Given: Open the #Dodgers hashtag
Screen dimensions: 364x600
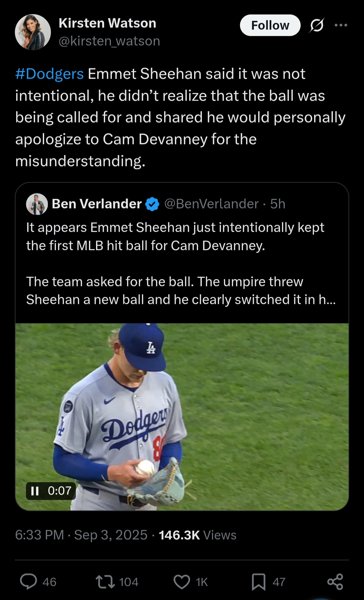Looking at the screenshot, I should click(x=50, y=74).
